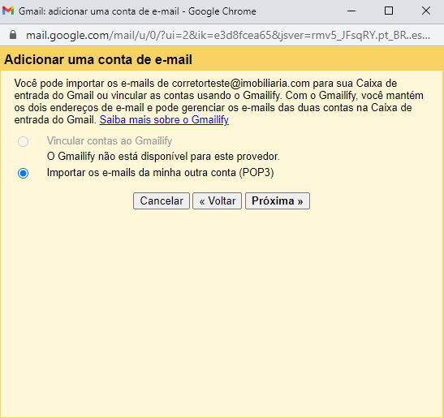Click the 'Importar os e-mails da minha outra conta (POP3)' label

pyautogui.click(x=160, y=173)
